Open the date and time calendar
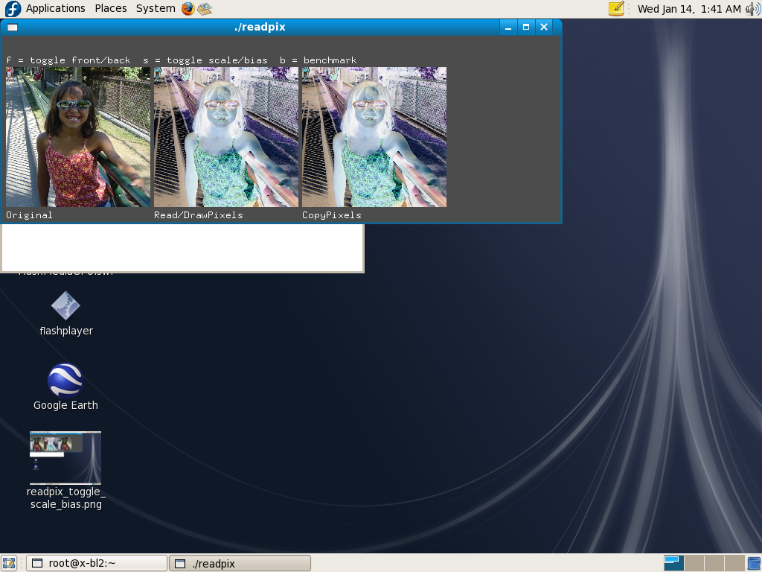The height and width of the screenshot is (572, 762). (x=689, y=9)
